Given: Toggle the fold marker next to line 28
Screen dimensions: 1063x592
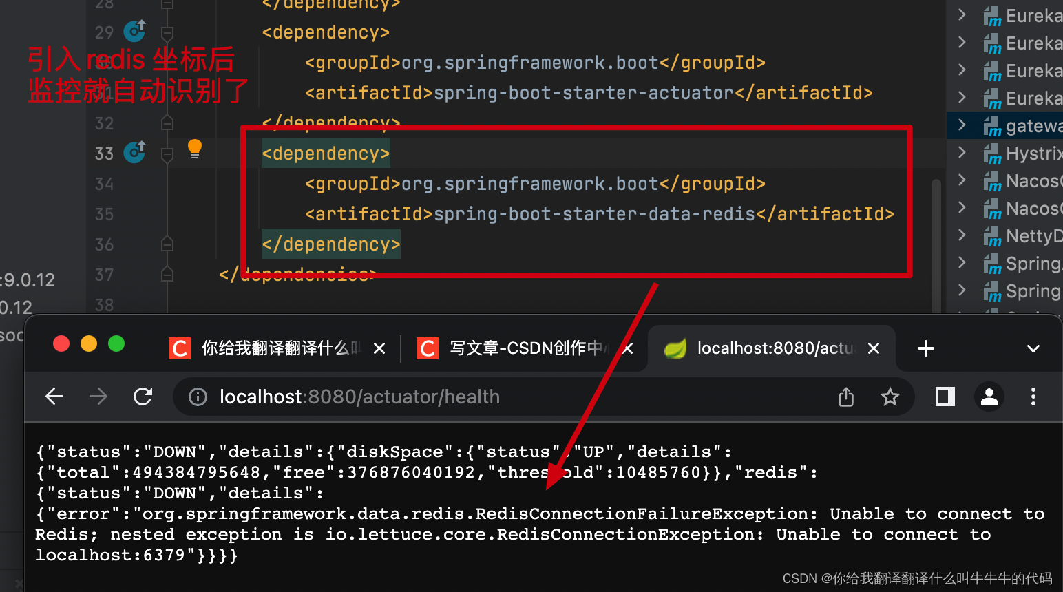Looking at the screenshot, I should [x=167, y=5].
